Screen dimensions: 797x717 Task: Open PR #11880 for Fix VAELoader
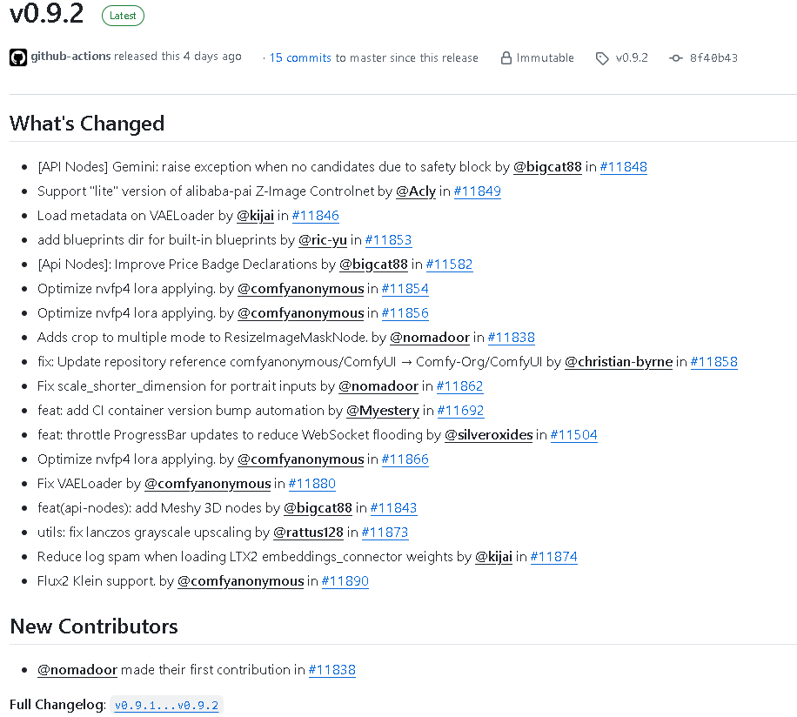pos(311,483)
